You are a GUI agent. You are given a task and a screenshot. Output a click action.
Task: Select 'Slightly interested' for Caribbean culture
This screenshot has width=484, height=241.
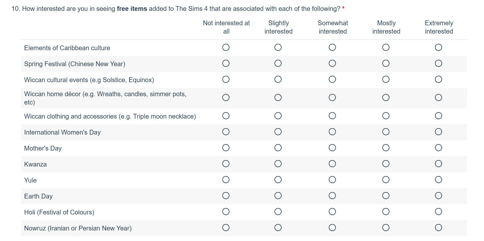coord(278,47)
